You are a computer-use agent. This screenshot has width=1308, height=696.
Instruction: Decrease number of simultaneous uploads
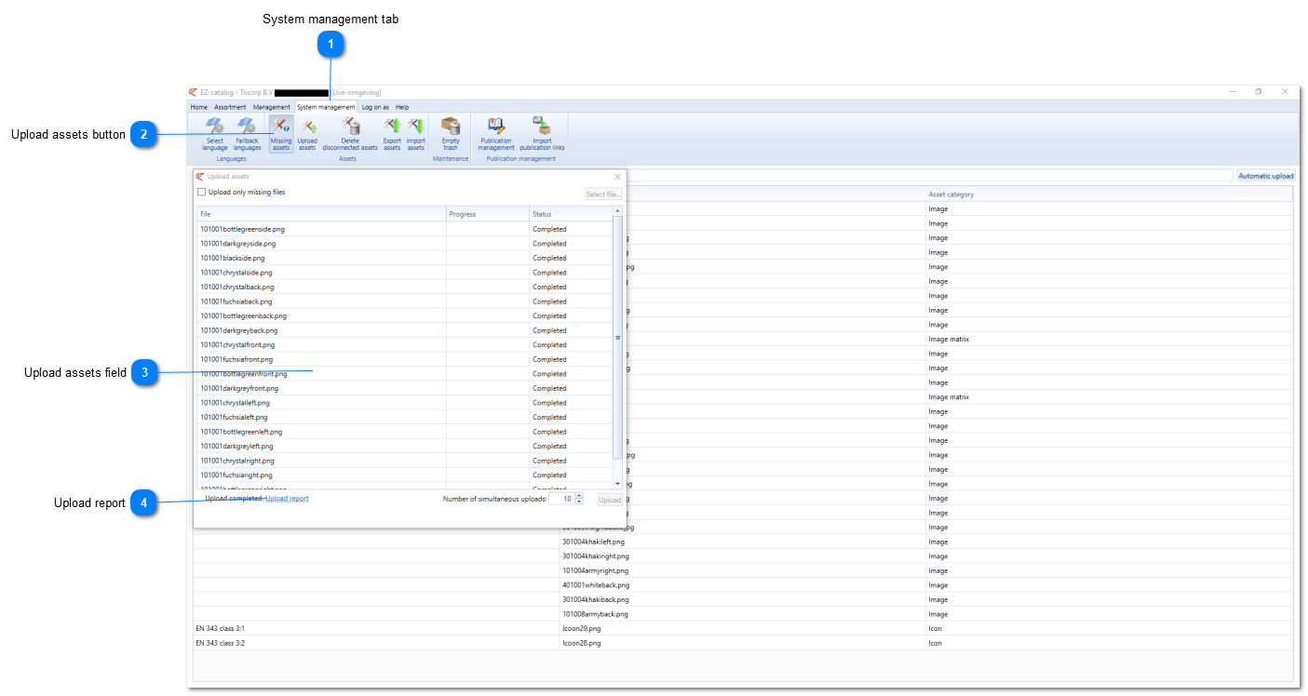pyautogui.click(x=579, y=502)
